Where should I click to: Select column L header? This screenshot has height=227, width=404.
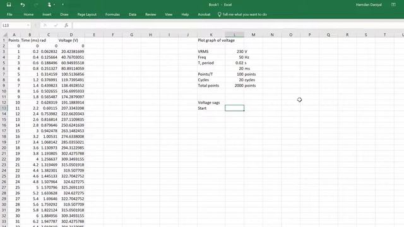pos(234,35)
